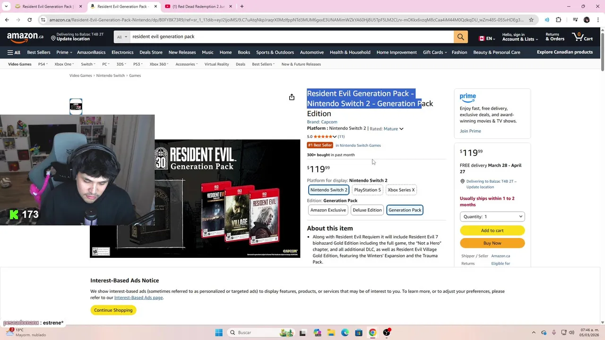Viewport: 605px width, 340px height.
Task: Select Deluxe Edition option
Action: (x=367, y=210)
